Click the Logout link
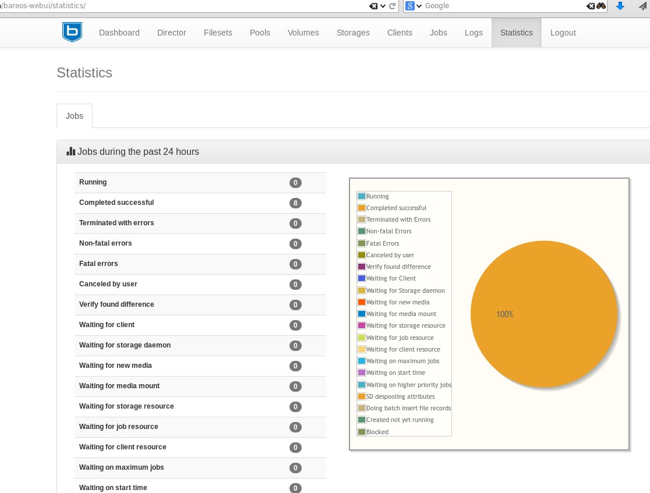The width and height of the screenshot is (650, 493). click(563, 33)
